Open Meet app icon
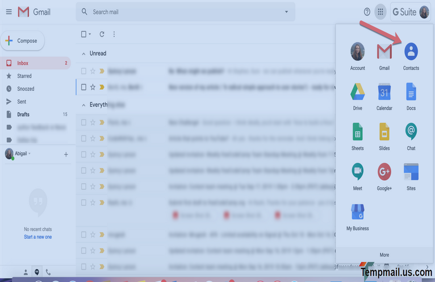435x282 pixels. click(357, 172)
